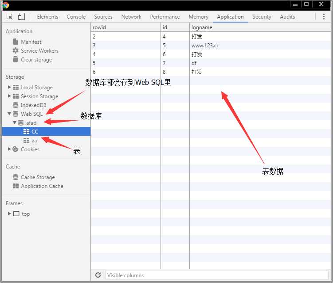Maximize the DevTools window
Image resolution: width=333 pixels, height=283 pixels.
(x=306, y=4)
